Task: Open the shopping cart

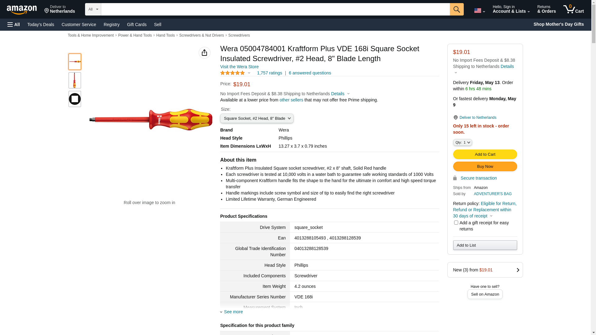Action: pyautogui.click(x=573, y=9)
